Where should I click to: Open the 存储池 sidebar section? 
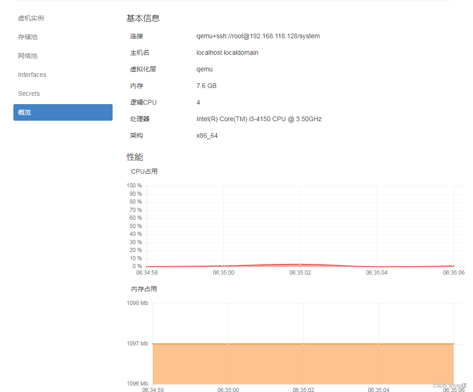pos(28,37)
